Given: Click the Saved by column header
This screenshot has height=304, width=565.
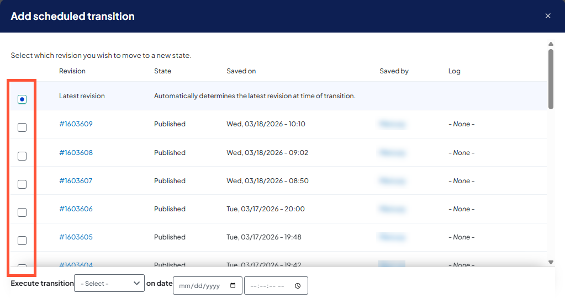Looking at the screenshot, I should coord(394,71).
